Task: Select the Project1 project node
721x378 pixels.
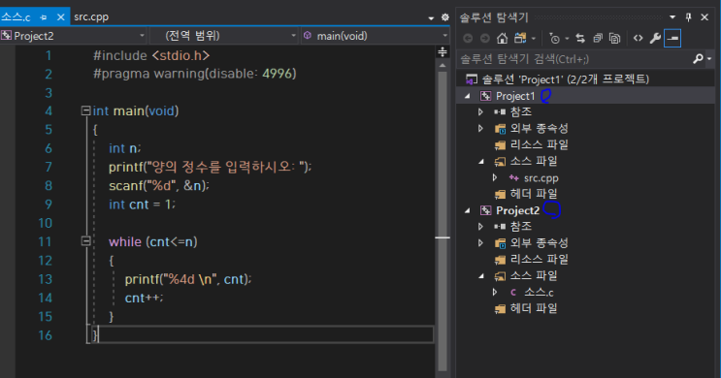Action: tap(515, 96)
